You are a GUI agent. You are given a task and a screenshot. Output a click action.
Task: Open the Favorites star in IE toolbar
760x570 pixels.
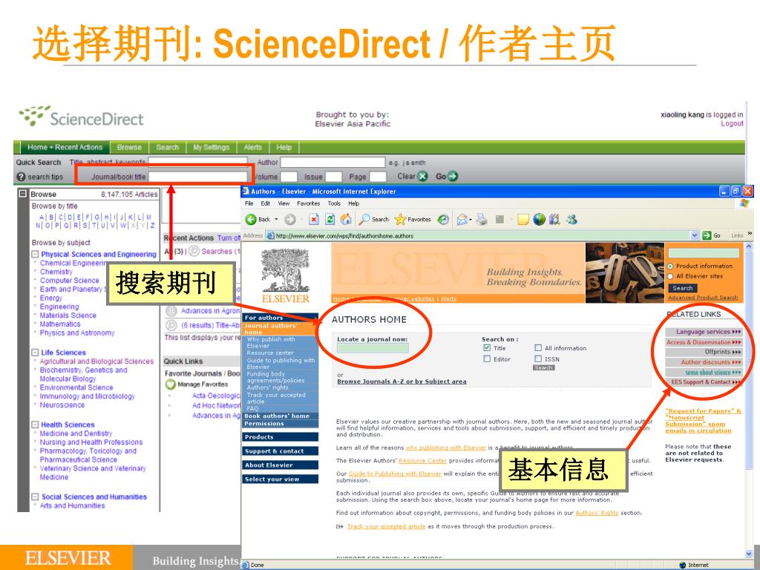click(x=400, y=220)
